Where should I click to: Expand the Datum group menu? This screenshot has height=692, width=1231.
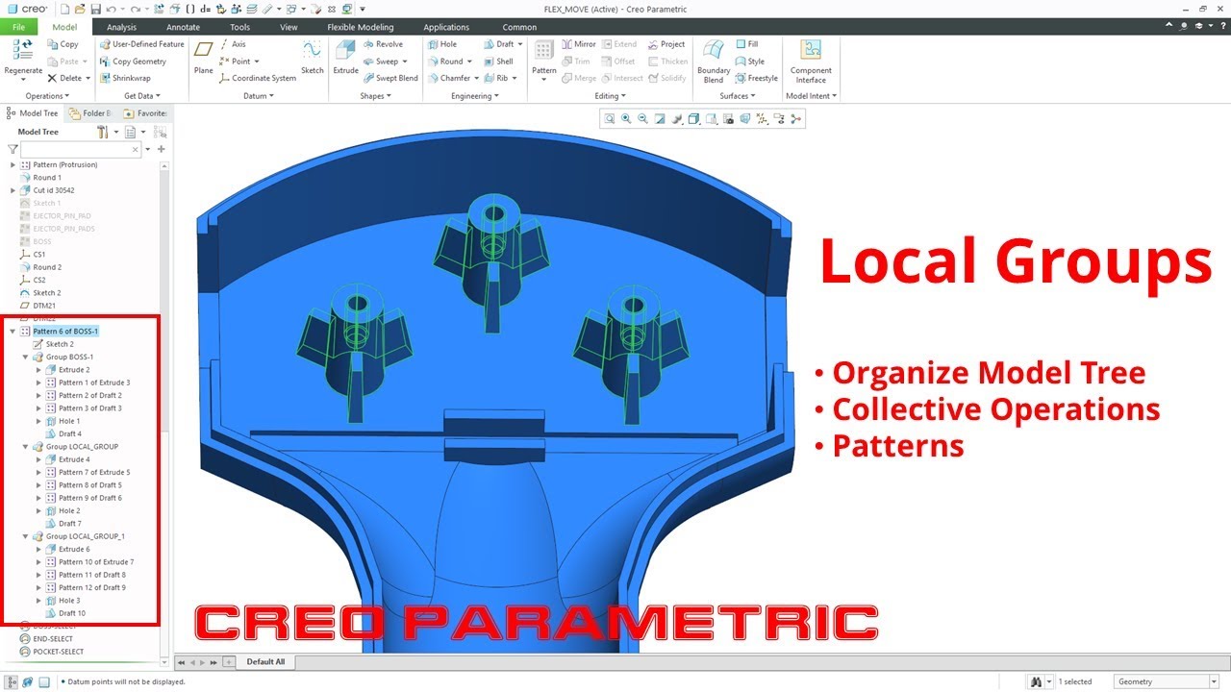(259, 96)
